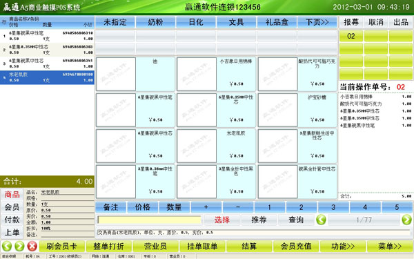Apply 整单打折 discount

point(109,247)
